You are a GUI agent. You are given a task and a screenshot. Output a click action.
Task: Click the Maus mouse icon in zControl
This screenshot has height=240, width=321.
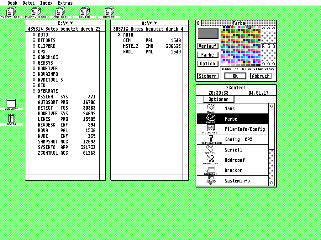click(211, 108)
